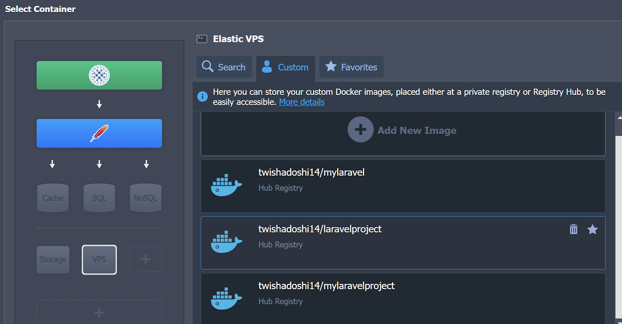
Task: Select the SQL database node
Action: point(99,198)
